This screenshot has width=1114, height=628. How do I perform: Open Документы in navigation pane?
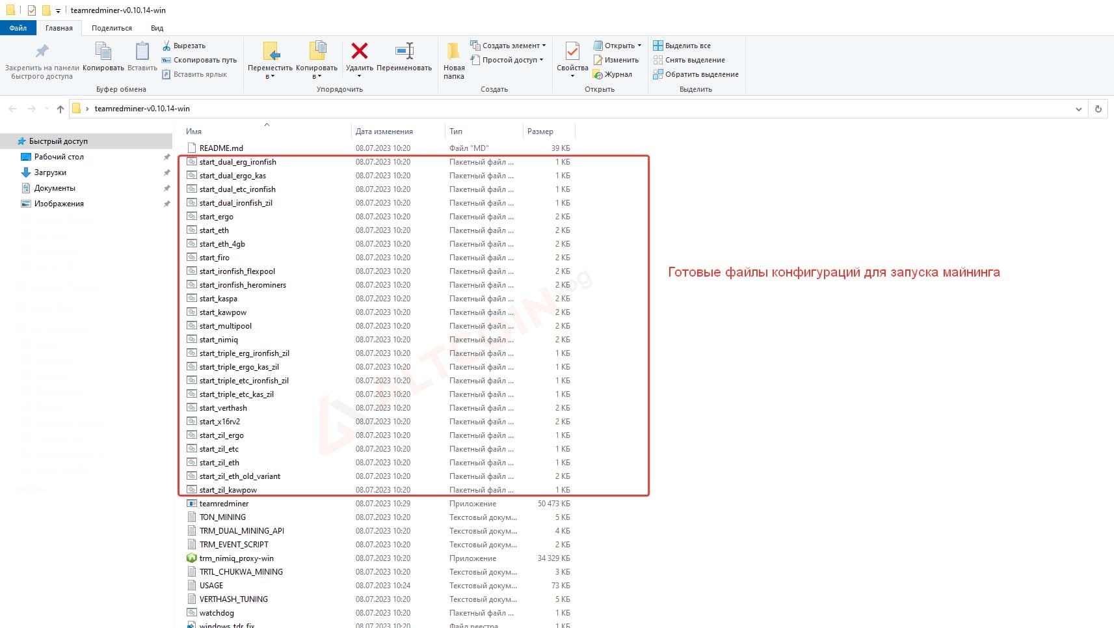click(55, 188)
